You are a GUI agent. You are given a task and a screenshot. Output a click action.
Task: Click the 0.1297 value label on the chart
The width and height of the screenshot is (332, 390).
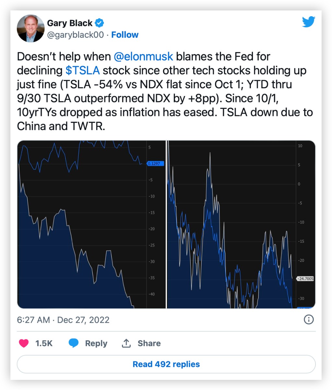155,163
